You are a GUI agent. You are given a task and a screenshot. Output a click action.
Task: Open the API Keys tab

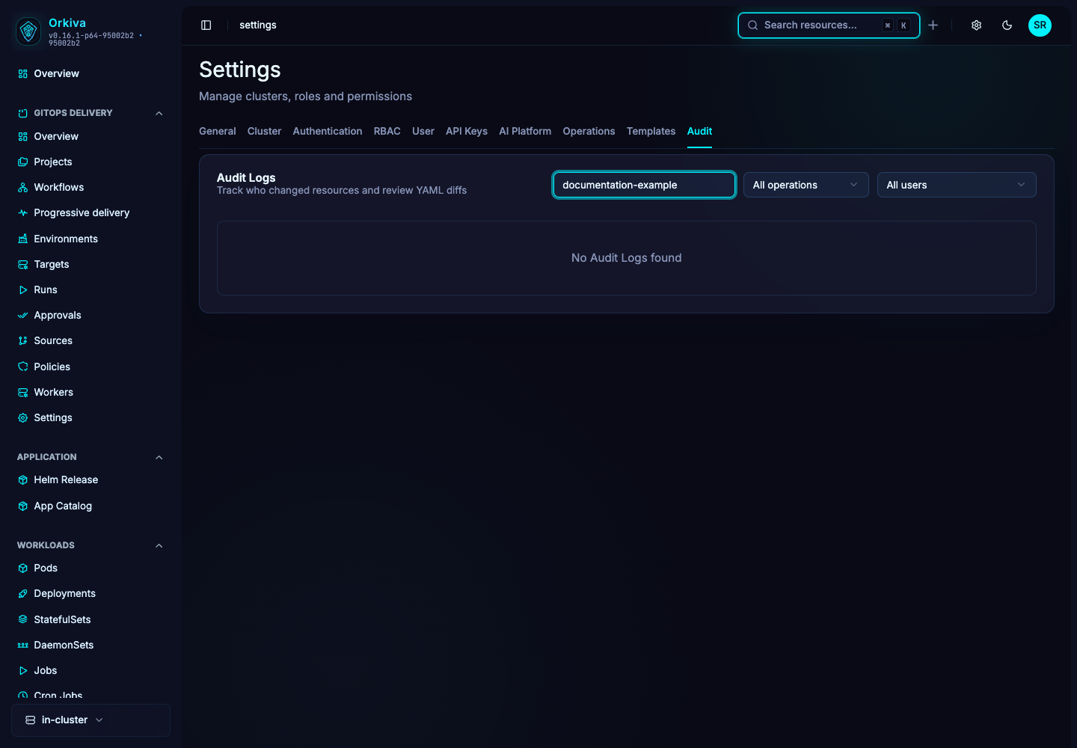467,131
